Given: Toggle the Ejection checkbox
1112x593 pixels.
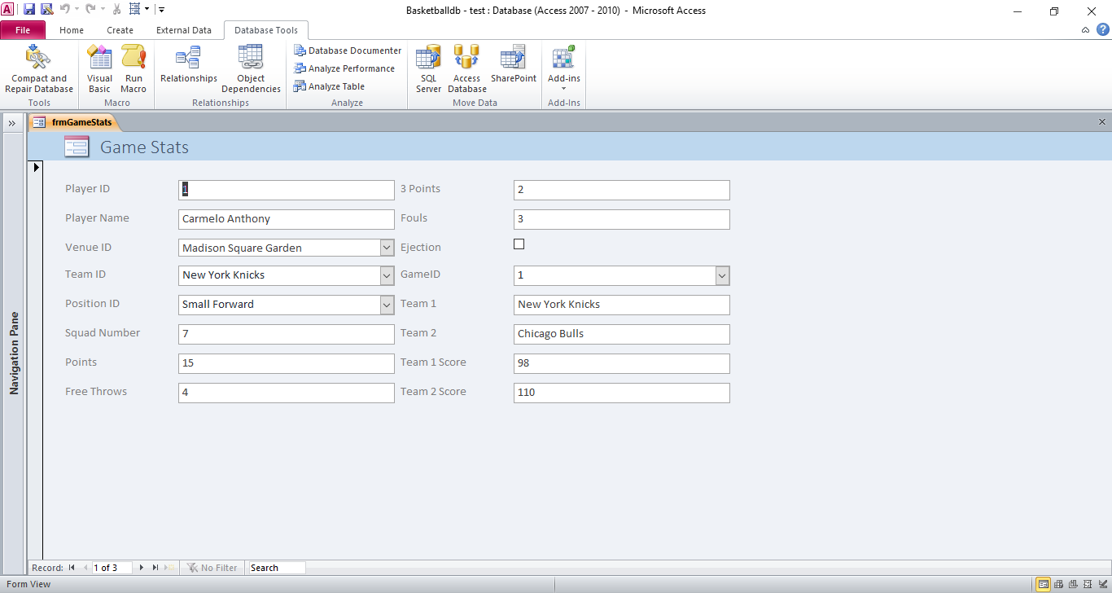Looking at the screenshot, I should click(519, 244).
